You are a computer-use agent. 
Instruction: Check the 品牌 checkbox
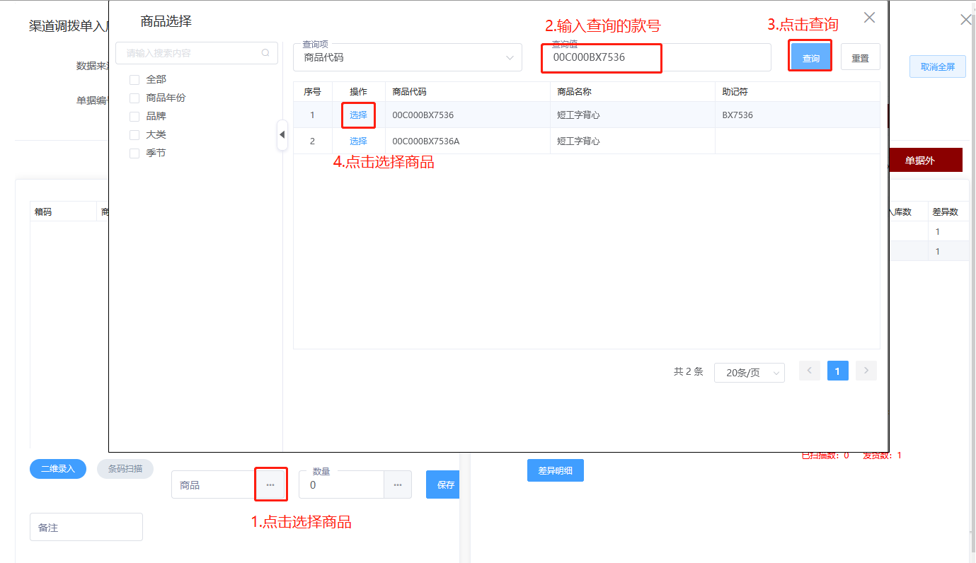pyautogui.click(x=134, y=117)
